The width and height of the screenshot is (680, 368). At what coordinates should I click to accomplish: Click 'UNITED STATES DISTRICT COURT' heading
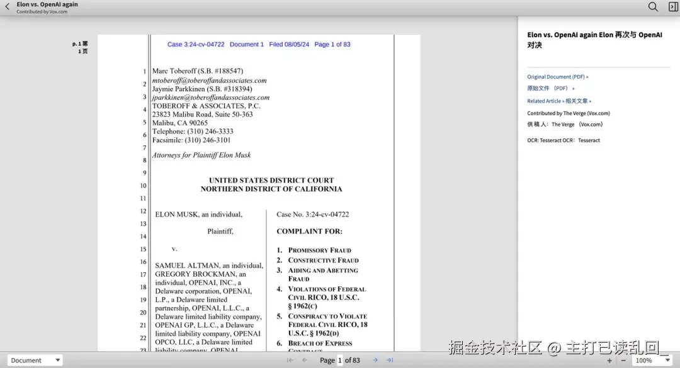click(271, 181)
